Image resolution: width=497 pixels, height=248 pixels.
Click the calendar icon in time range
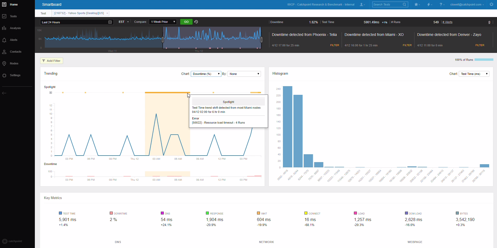tap(110, 22)
